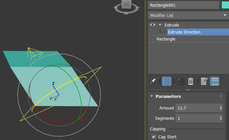Select Extrude in modifier stack

(172, 25)
